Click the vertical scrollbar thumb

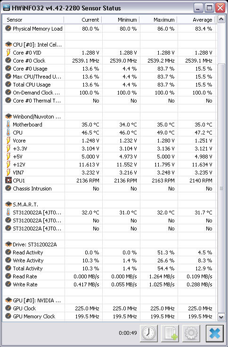click(221, 188)
